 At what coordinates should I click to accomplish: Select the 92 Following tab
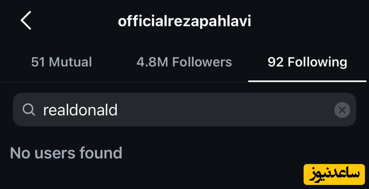click(307, 62)
